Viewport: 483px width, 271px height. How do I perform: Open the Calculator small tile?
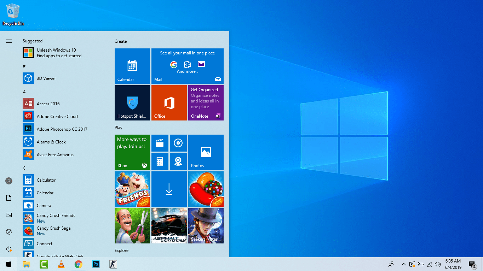point(160,161)
